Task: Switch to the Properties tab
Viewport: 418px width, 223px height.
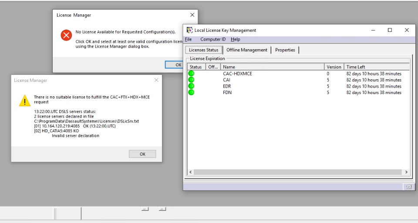Action: coord(285,50)
